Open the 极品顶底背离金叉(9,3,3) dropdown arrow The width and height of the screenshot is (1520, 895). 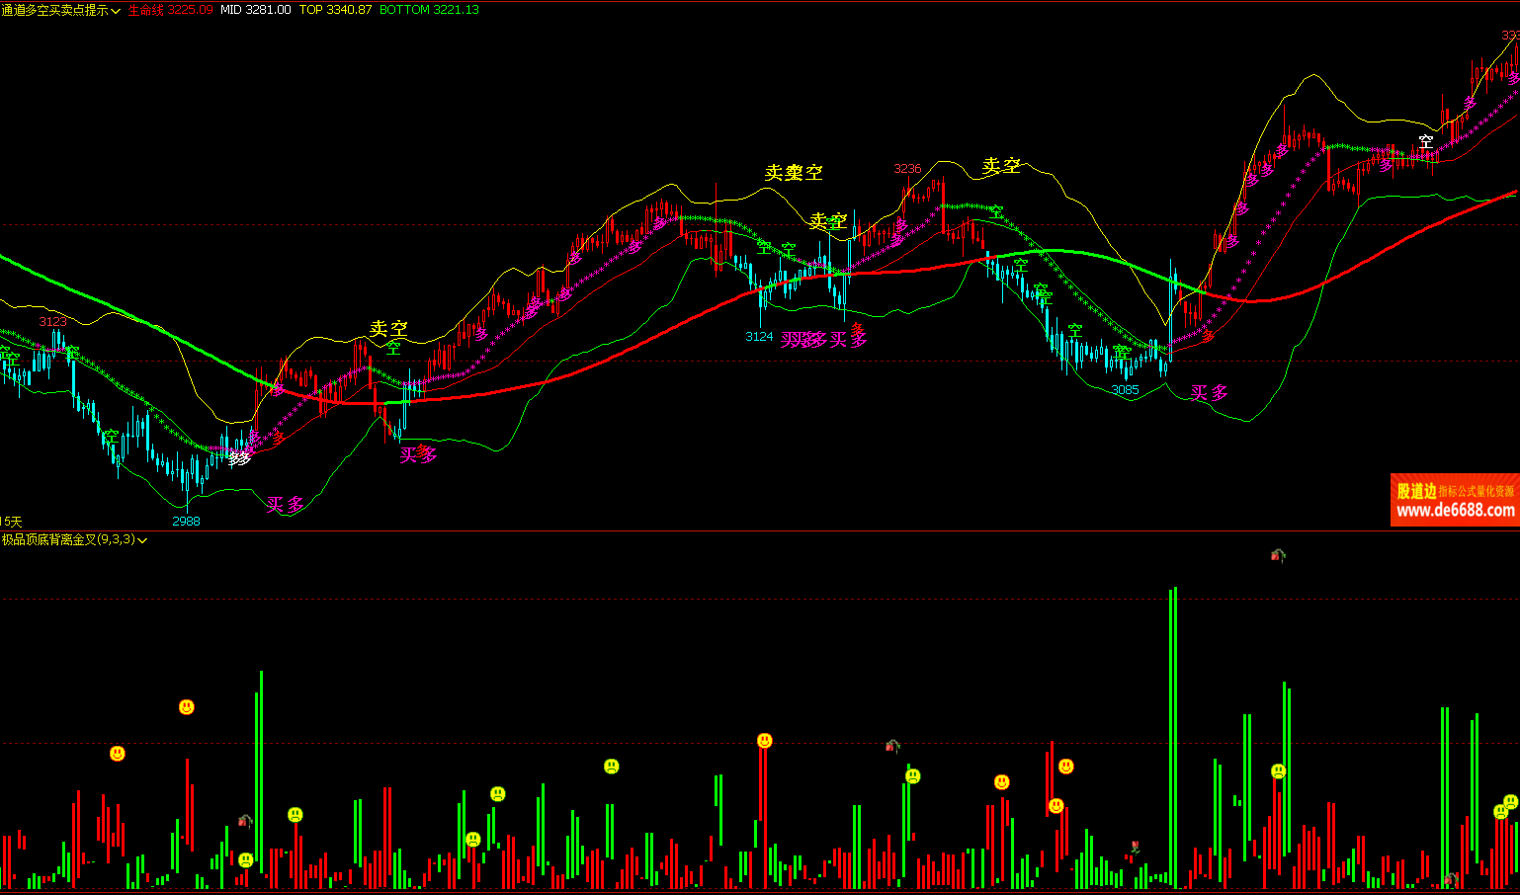click(142, 540)
